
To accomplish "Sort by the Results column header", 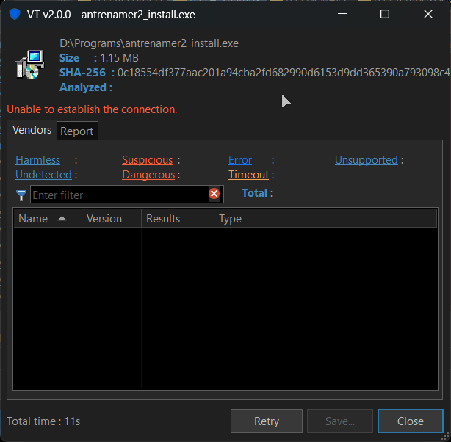I will pyautogui.click(x=178, y=219).
